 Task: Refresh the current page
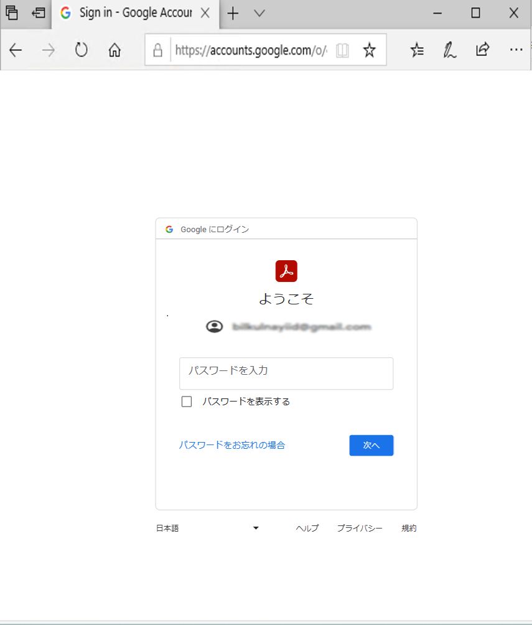81,50
